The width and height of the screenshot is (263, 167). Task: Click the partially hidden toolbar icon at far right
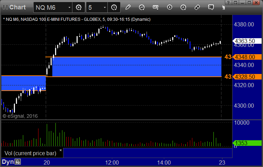tap(223, 8)
